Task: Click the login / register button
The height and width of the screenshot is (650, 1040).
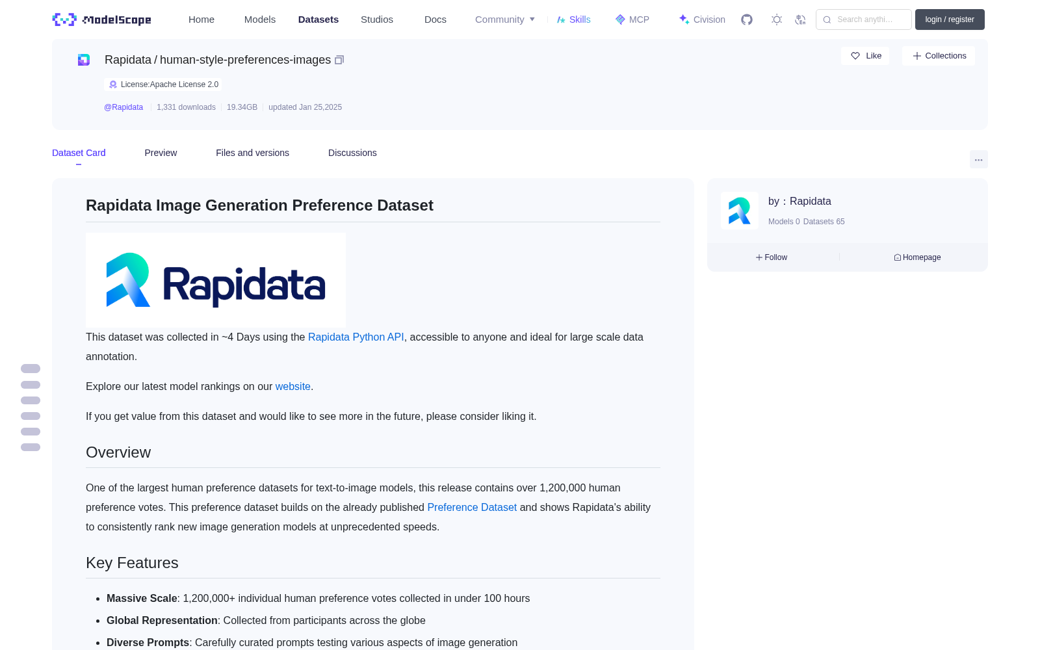Action: tap(950, 19)
